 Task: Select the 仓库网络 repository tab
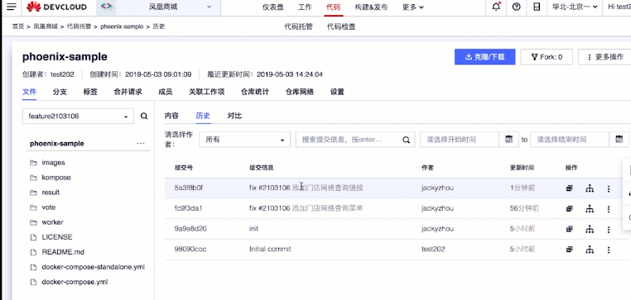point(300,92)
